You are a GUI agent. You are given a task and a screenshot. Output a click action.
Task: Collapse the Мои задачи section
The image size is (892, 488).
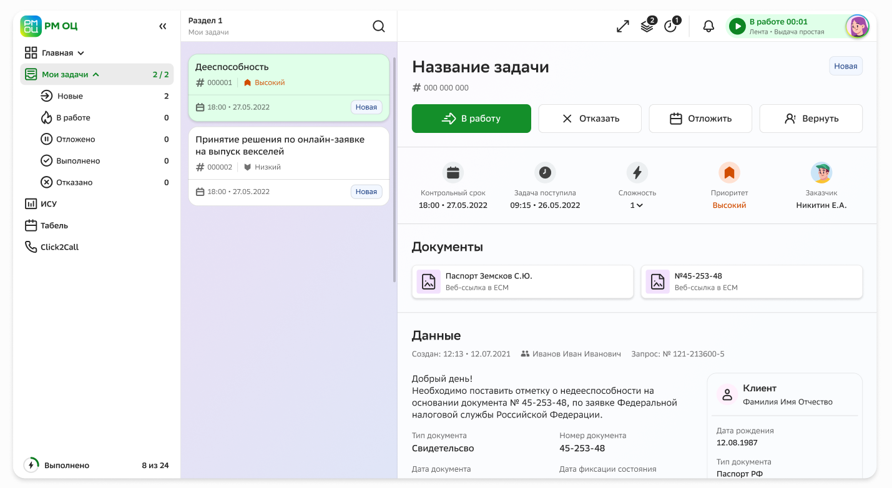[x=96, y=75]
